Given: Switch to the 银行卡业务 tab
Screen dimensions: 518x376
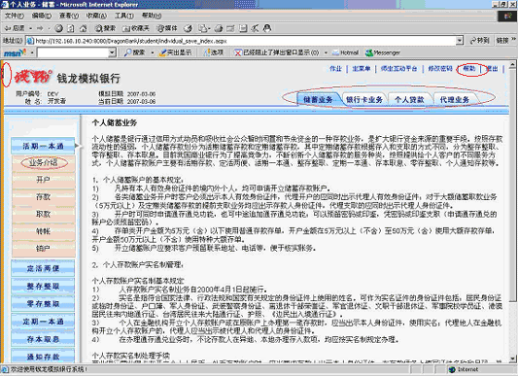Looking at the screenshot, I should (x=364, y=99).
